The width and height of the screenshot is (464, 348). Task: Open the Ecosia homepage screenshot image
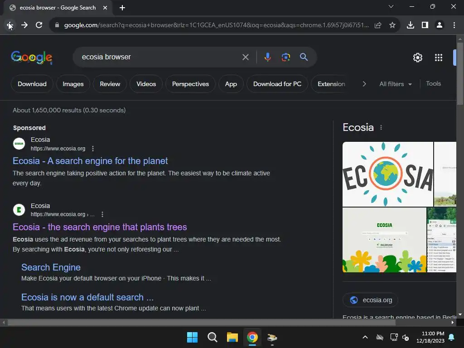pyautogui.click(x=384, y=240)
